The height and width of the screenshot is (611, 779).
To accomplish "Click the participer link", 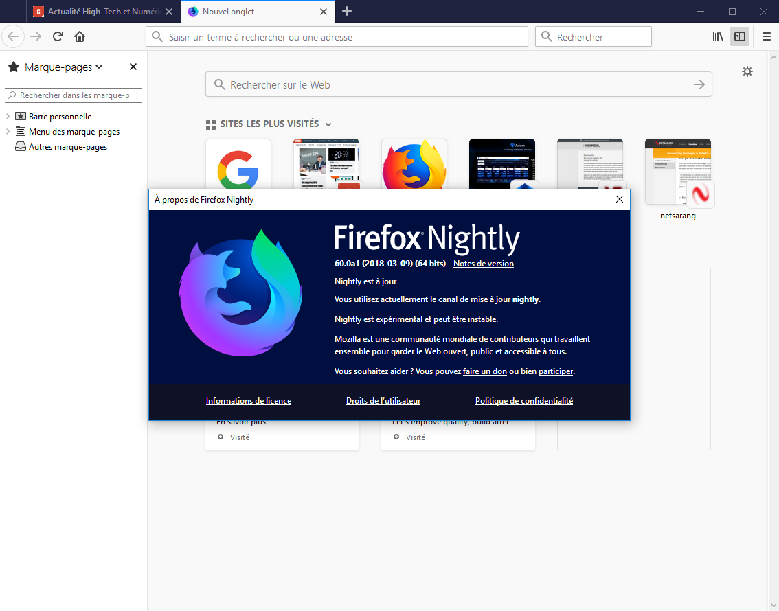I will (x=556, y=371).
